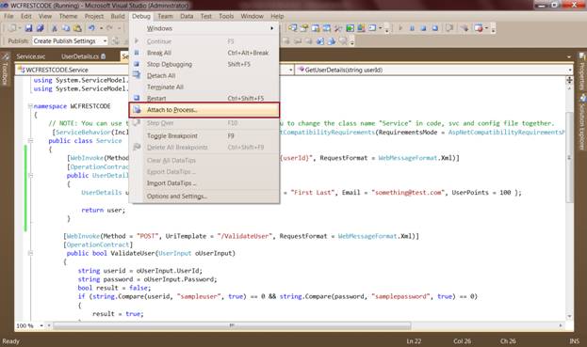Click the Copy toolbar icon

click(66, 28)
